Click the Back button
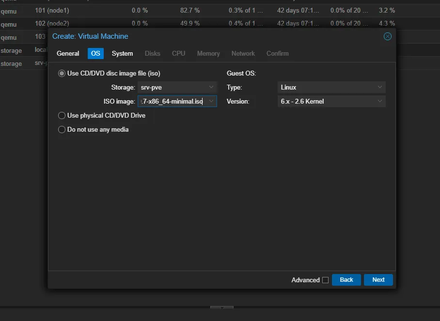The height and width of the screenshot is (321, 440). [346, 279]
